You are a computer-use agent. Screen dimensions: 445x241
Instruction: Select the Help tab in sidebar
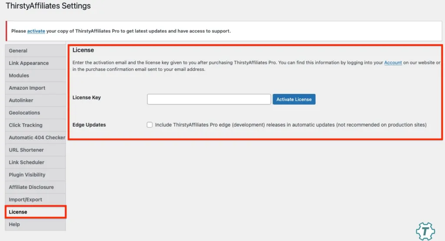pyautogui.click(x=14, y=224)
